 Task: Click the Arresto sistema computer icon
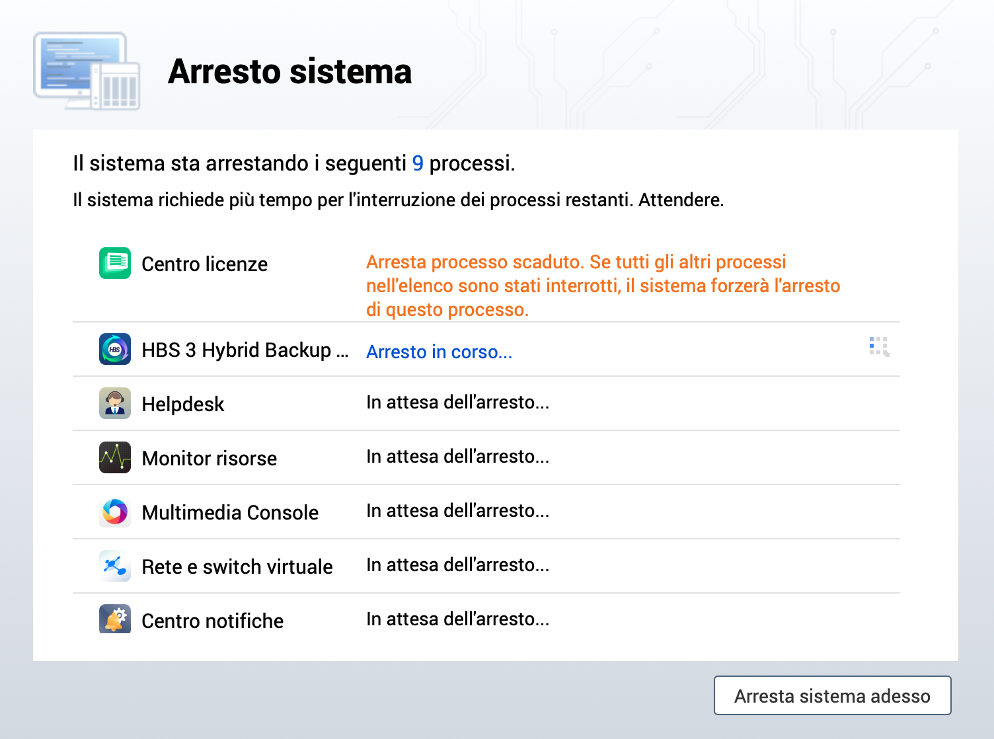87,71
